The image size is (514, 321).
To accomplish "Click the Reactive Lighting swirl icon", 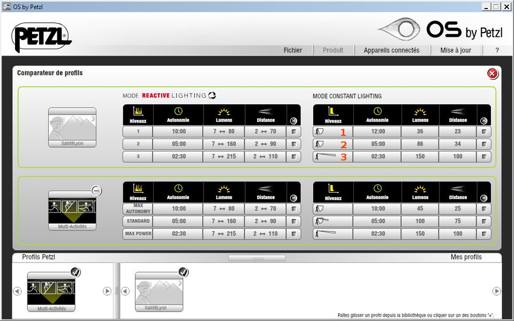I will click(x=212, y=95).
